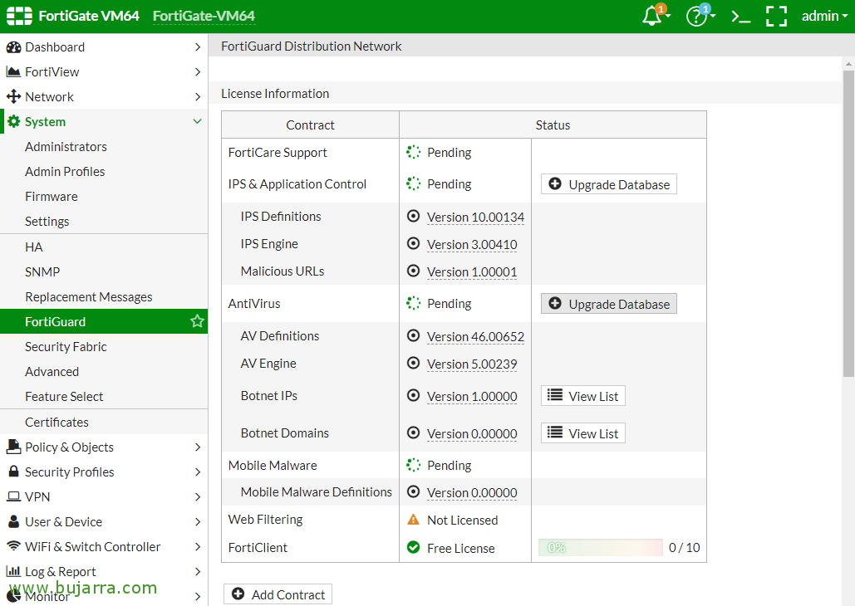855x606 pixels.
Task: Click the IPS Definitions version link
Action: pos(475,217)
